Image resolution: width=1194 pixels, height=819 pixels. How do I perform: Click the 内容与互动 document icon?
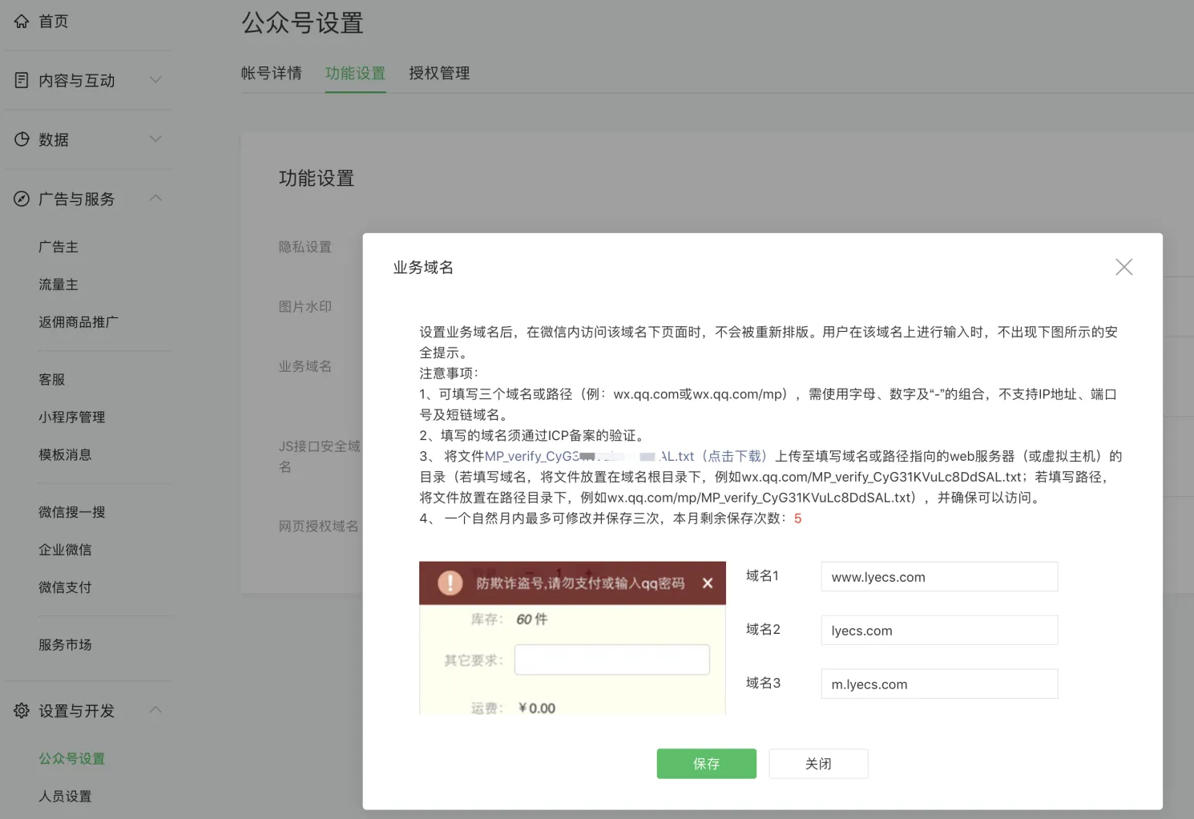(22, 80)
